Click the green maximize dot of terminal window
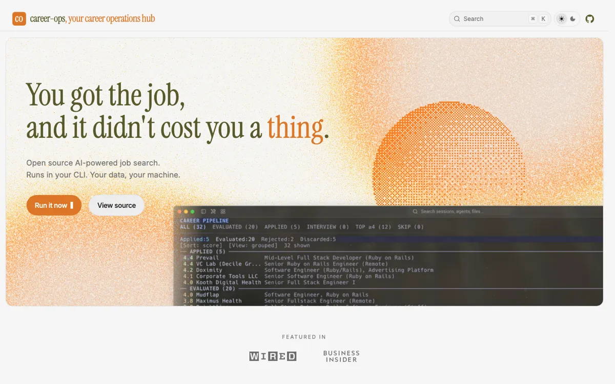This screenshot has width=615, height=384. coord(192,211)
